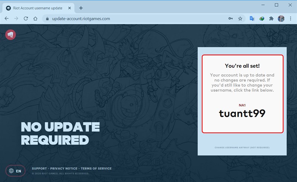This screenshot has width=297, height=182.
Task: Minimize the browser window
Action: click(x=263, y=5)
